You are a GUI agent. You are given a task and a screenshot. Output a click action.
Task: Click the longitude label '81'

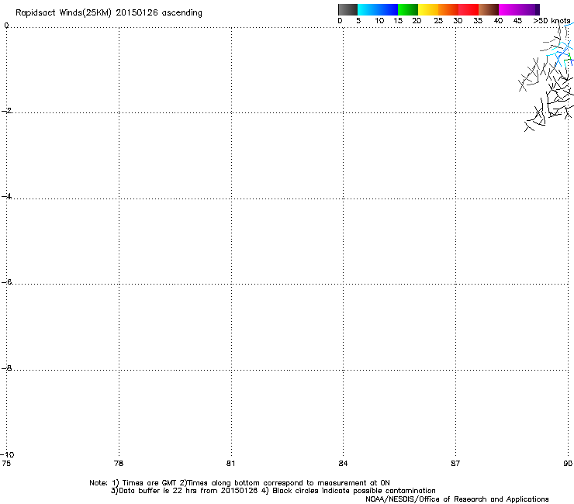(230, 464)
